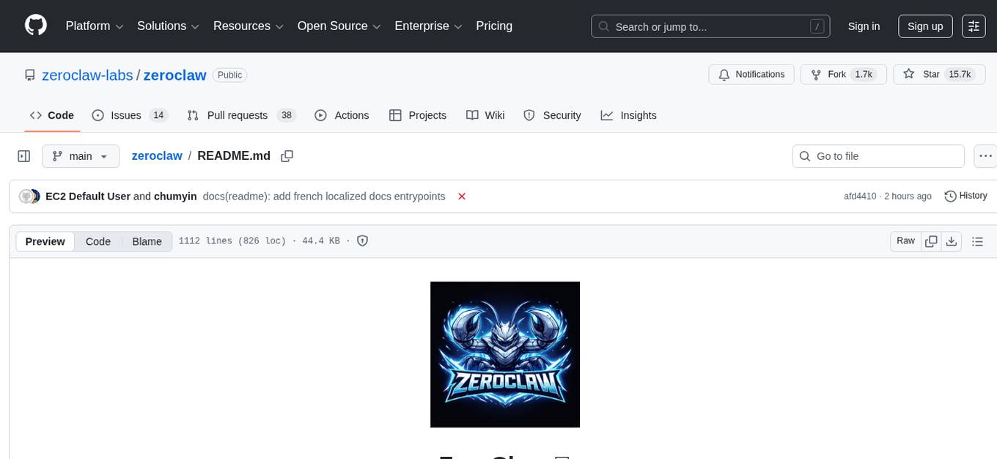Screen dimensions: 997x459
Task: Sign up for a GitHub account
Action: (924, 26)
